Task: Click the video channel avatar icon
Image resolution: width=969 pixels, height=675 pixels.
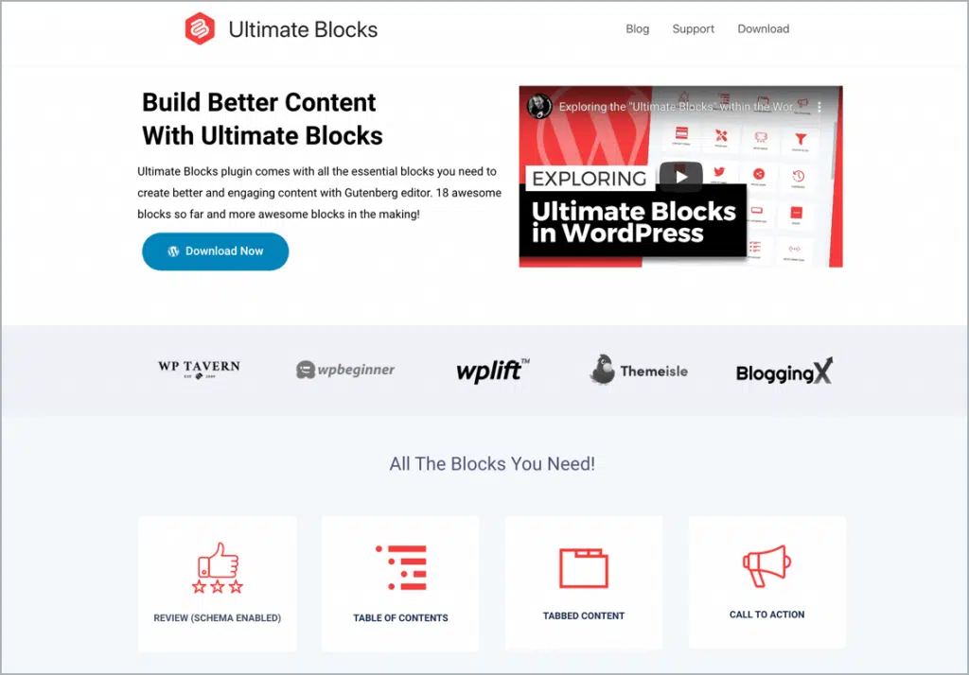Action: 539,106
